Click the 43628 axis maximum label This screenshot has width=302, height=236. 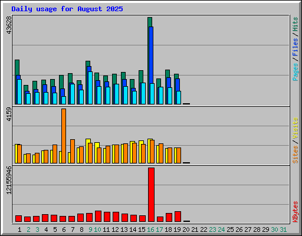[9, 25]
